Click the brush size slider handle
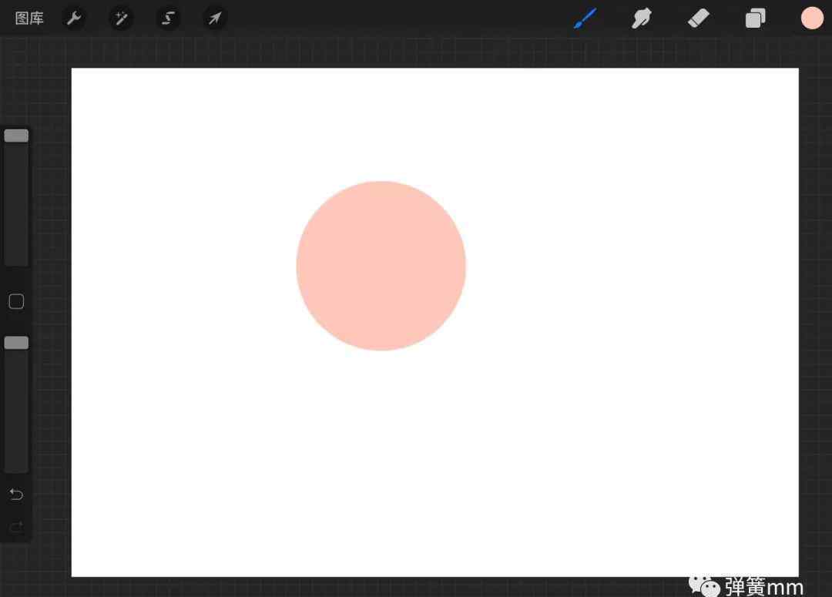The width and height of the screenshot is (832, 597). click(x=16, y=136)
